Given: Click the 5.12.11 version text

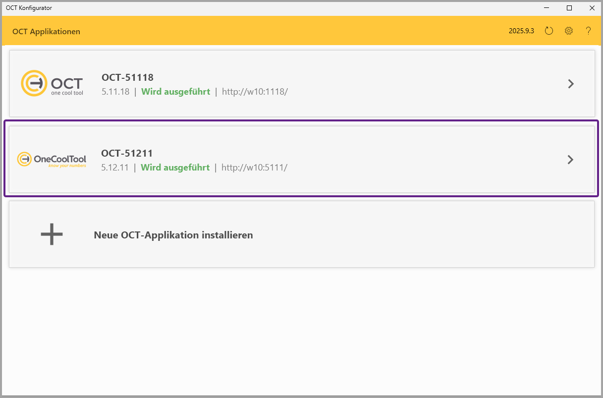Looking at the screenshot, I should [x=114, y=168].
